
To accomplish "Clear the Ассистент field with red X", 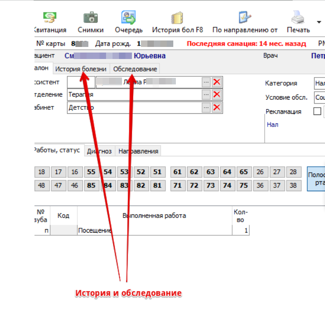I will (217, 82).
